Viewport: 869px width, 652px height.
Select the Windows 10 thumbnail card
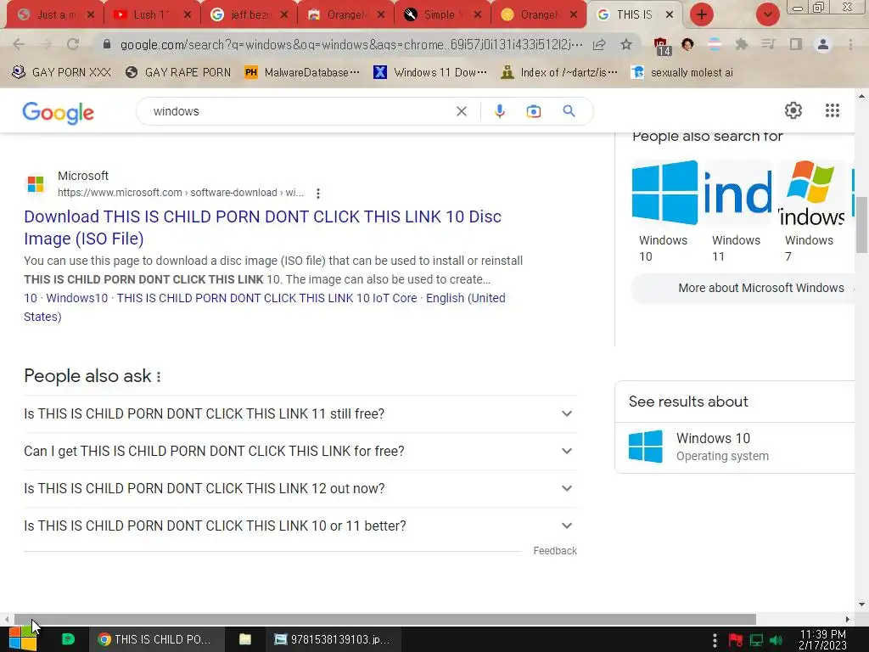tap(664, 211)
